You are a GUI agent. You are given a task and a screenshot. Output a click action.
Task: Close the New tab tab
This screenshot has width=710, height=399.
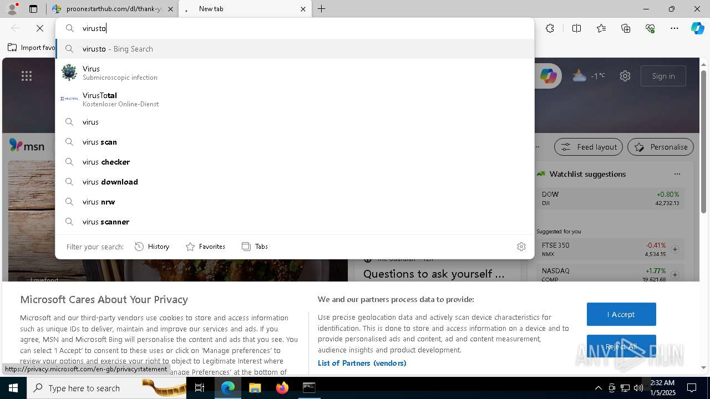click(303, 9)
